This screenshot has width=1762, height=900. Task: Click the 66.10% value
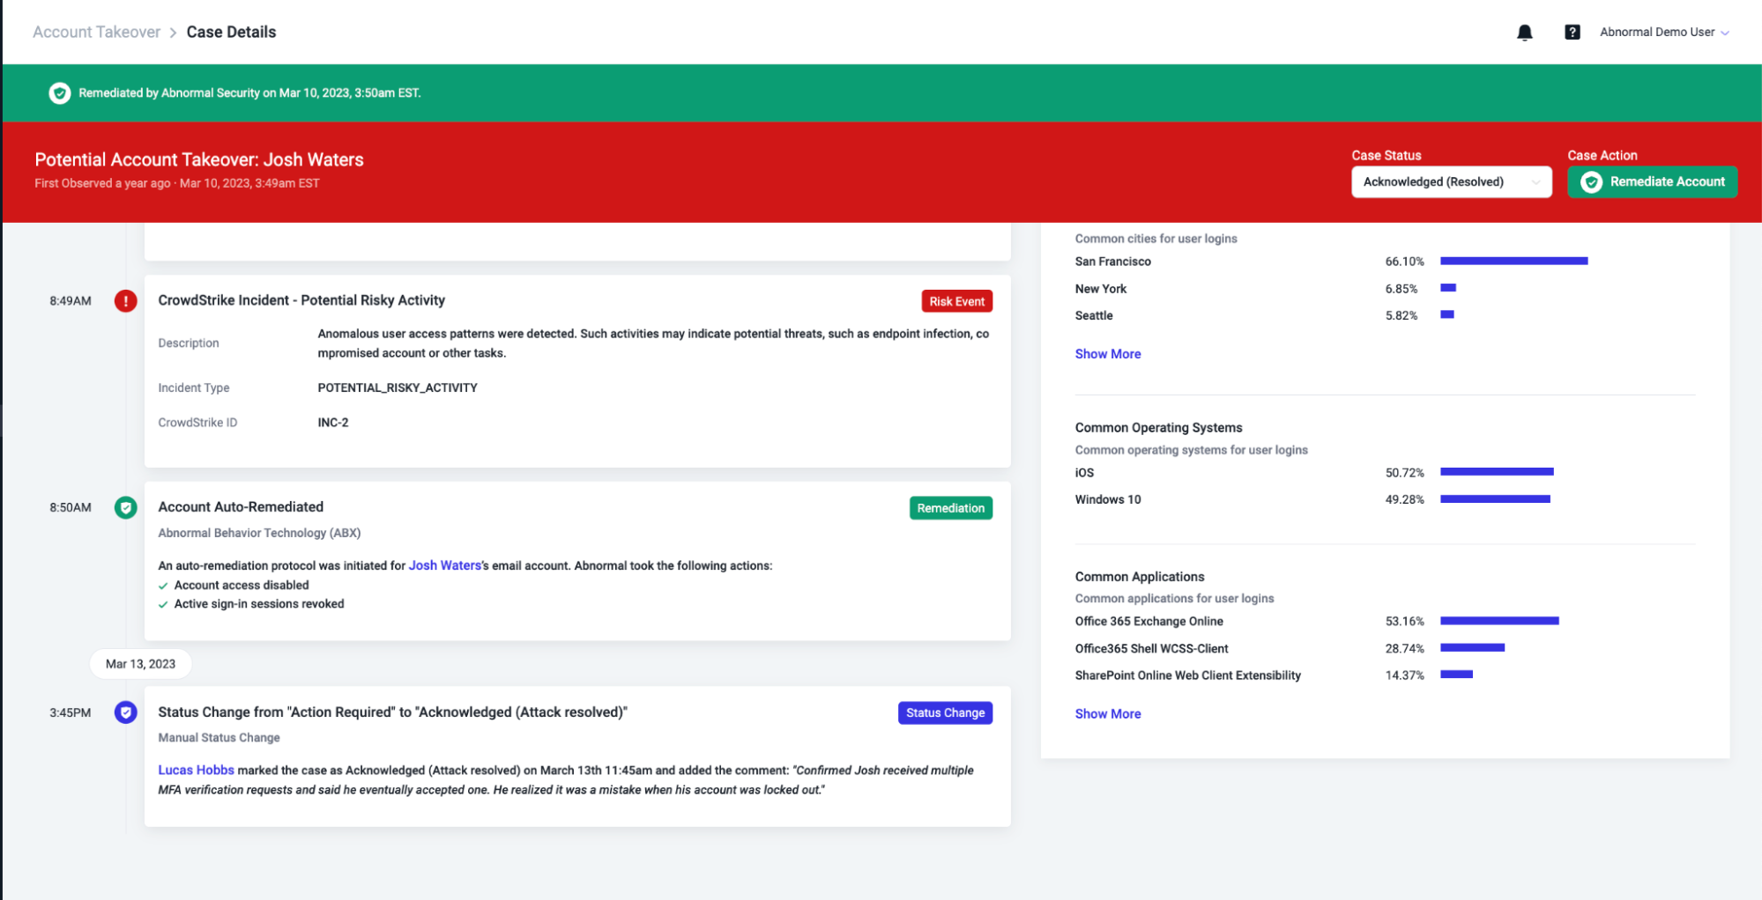tap(1404, 262)
